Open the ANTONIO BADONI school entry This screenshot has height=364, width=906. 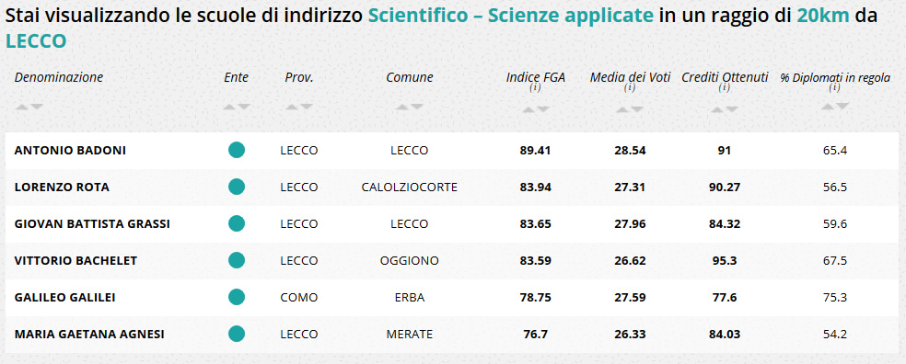[70, 151]
